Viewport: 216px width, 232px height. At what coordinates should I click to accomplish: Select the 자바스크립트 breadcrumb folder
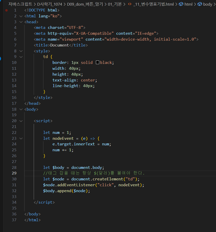(20, 4)
